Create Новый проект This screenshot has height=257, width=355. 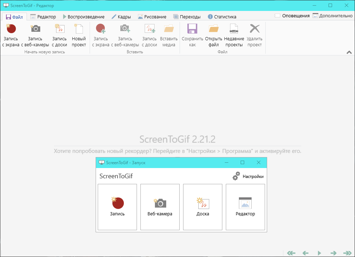79,35
